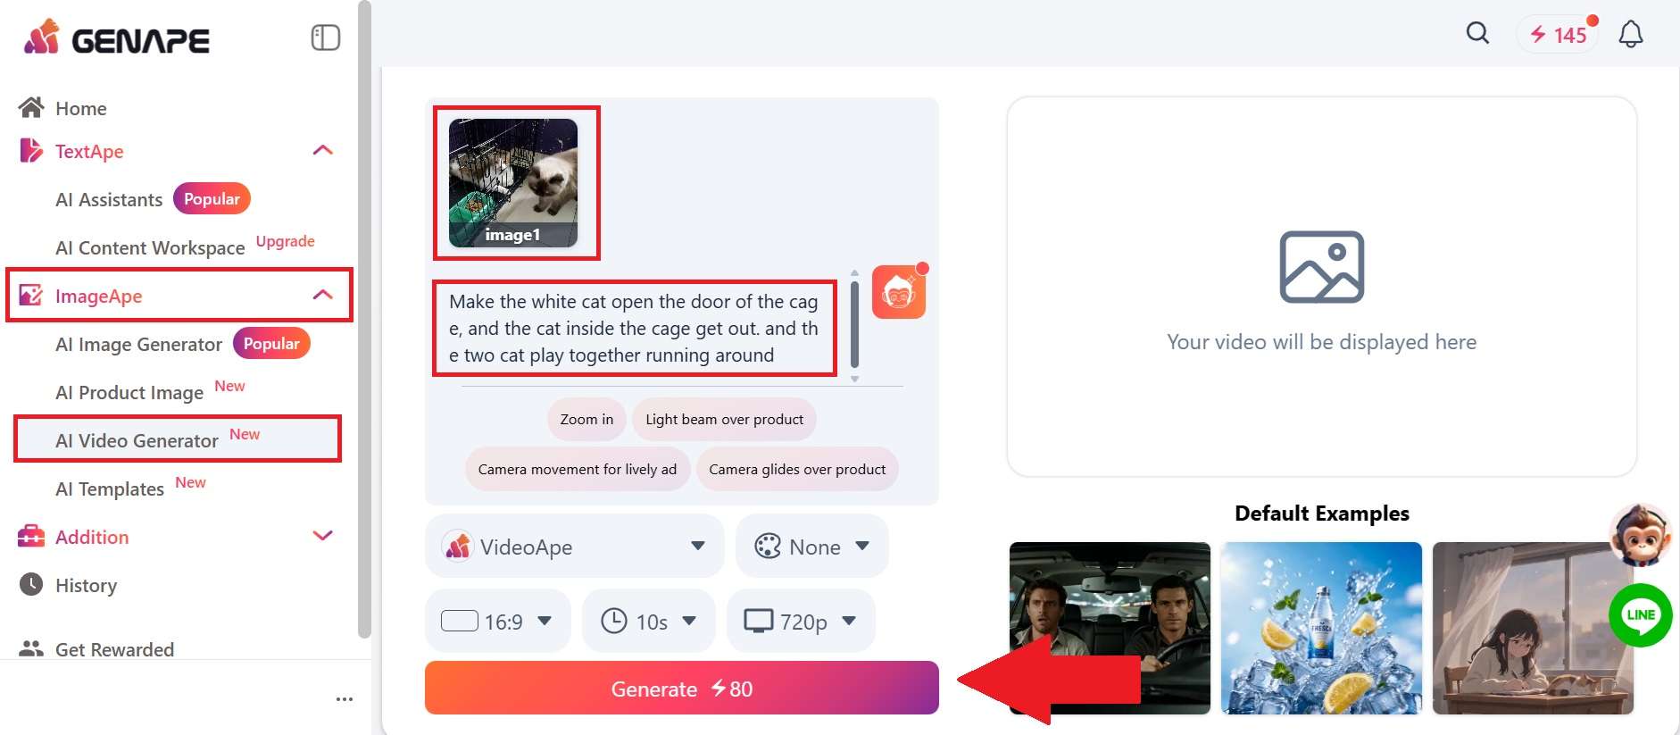1680x735 pixels.
Task: Open the VideoApe model dropdown
Action: [574, 547]
